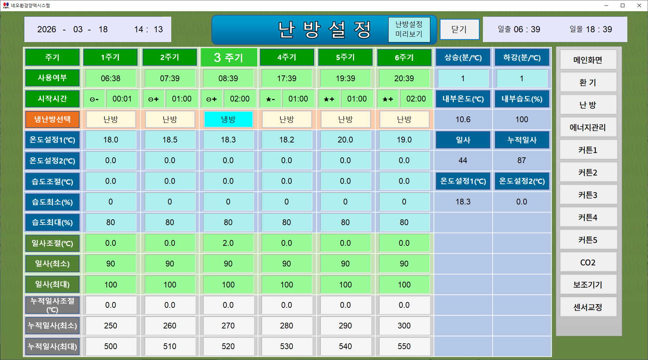Image resolution: width=648 pixels, height=360 pixels.
Task: Edit cycle 6 temperature setting 19.0
Action: [x=404, y=140]
